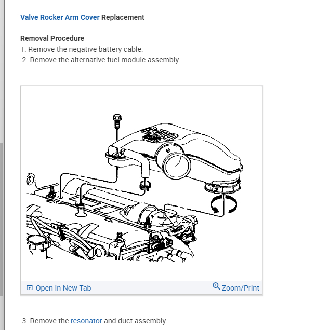Click the duct collar at the resonator's right end
Image resolution: width=330 pixels, height=330 pixels.
[222, 186]
